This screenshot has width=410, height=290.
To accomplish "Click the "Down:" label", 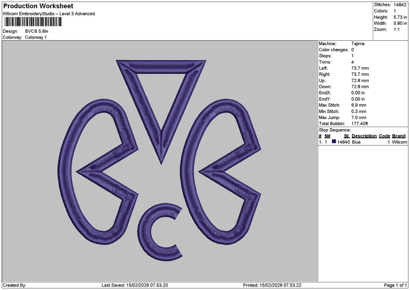I will pyautogui.click(x=325, y=87).
